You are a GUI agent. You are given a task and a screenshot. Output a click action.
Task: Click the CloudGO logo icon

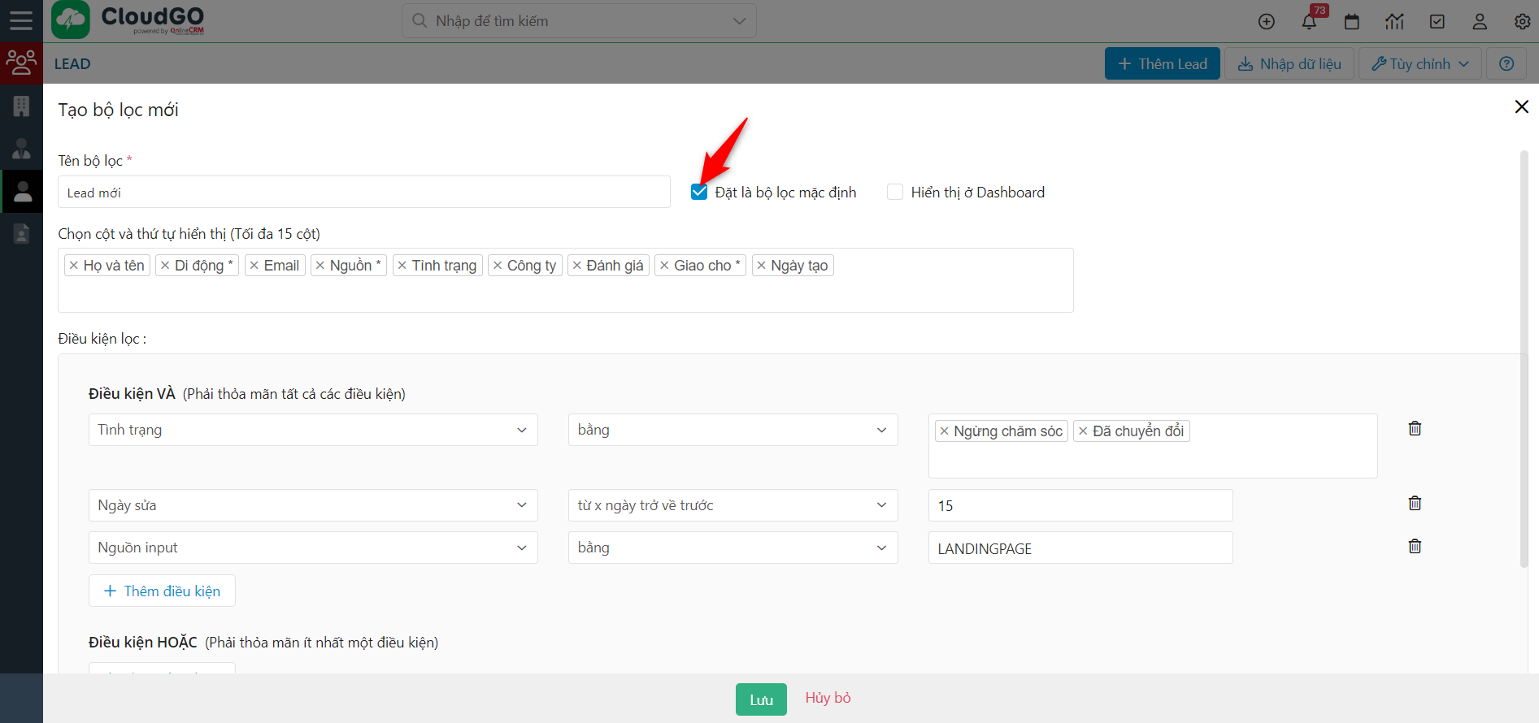click(x=71, y=20)
